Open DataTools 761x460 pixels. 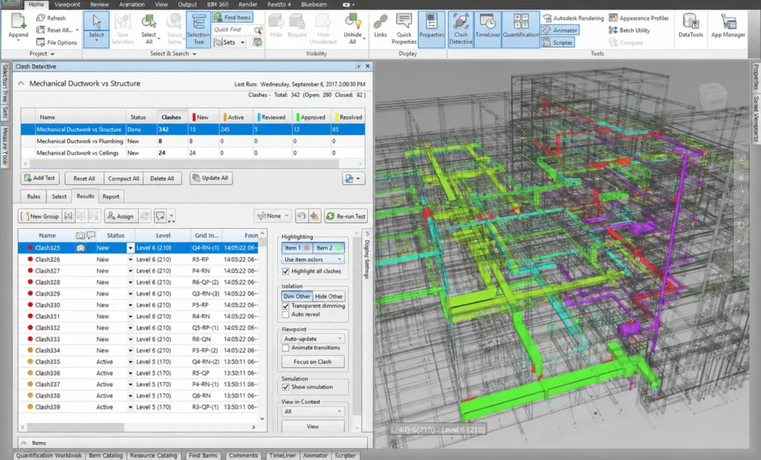[x=690, y=26]
